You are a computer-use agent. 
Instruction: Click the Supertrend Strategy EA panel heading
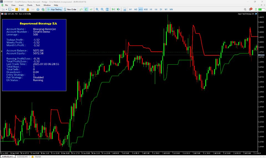pyautogui.click(x=38, y=24)
